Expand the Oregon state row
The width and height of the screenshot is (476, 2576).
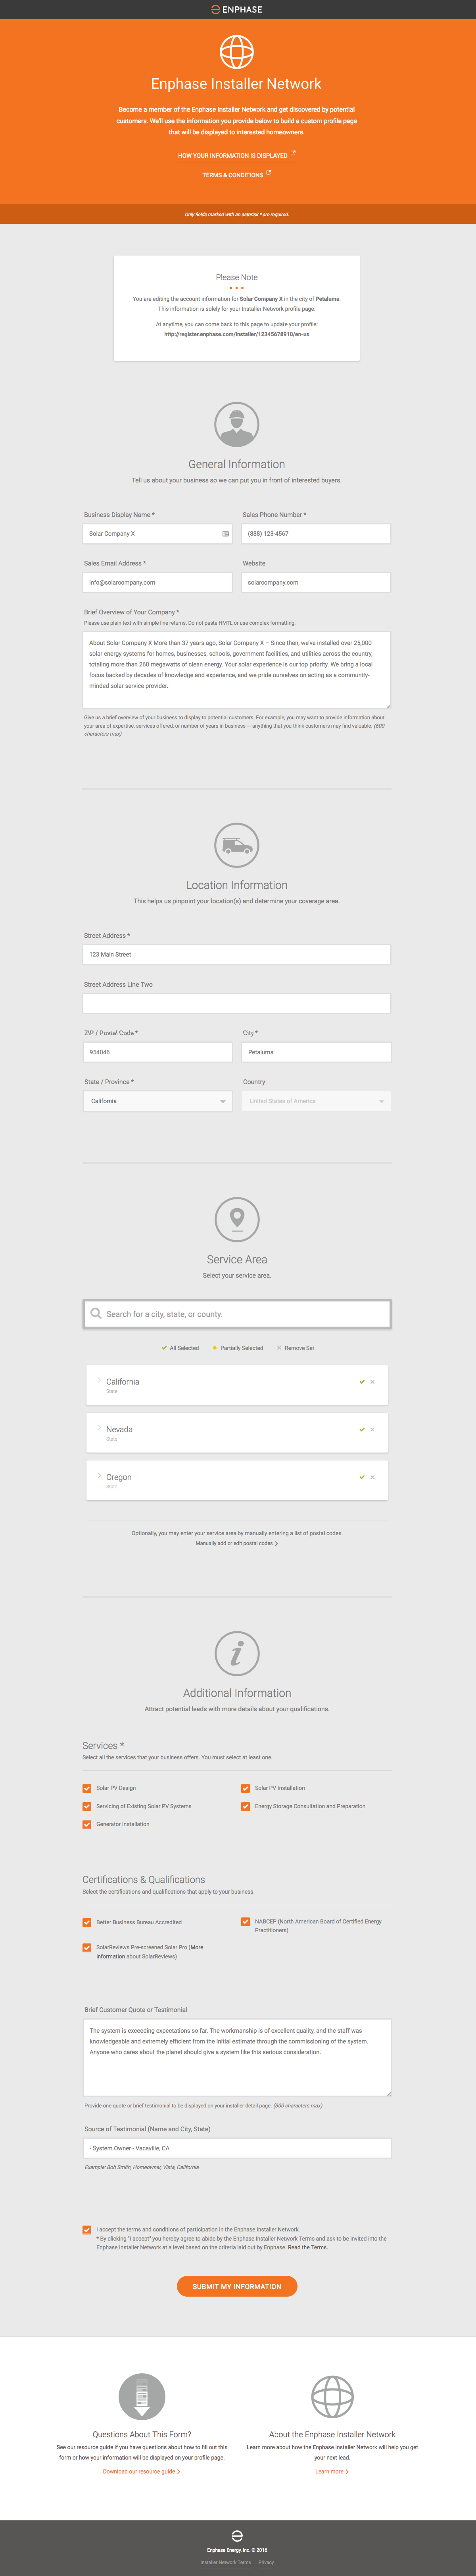pos(99,1476)
